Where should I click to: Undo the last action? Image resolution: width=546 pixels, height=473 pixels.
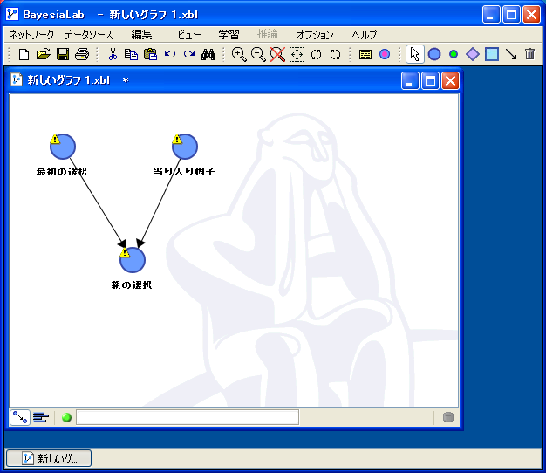(x=170, y=54)
